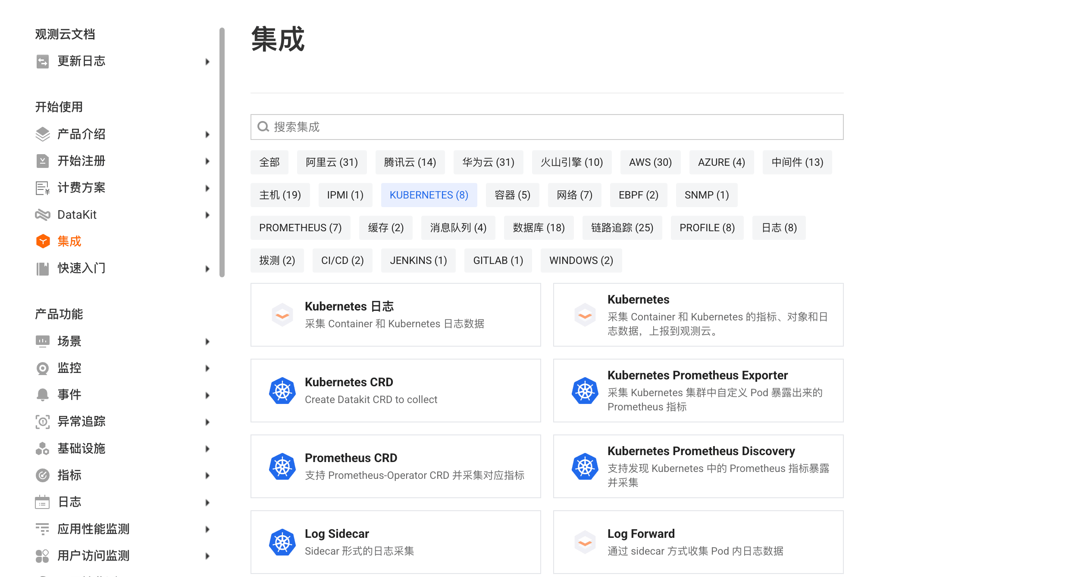
Task: Click the Log Forward card icon
Action: [585, 542]
